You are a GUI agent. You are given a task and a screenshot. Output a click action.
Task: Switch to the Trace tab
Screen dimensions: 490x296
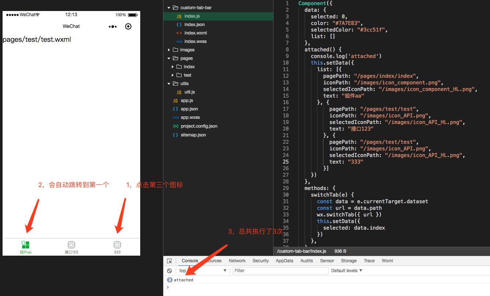coord(369,261)
